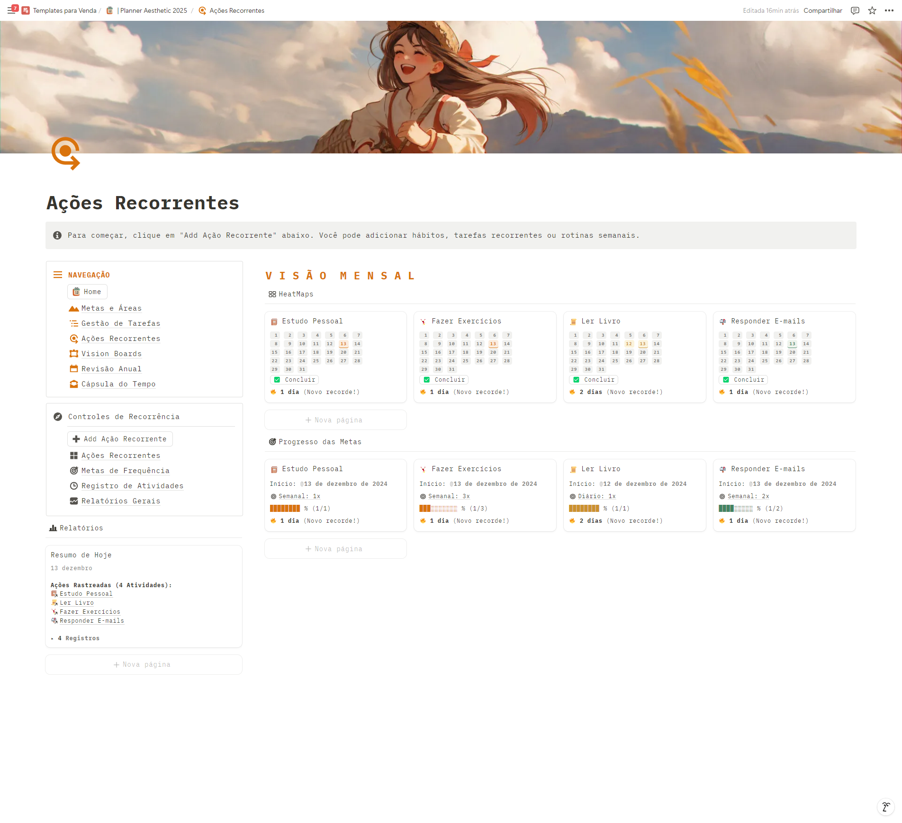
Task: Click the Navegação list icon
Action: click(x=58, y=275)
